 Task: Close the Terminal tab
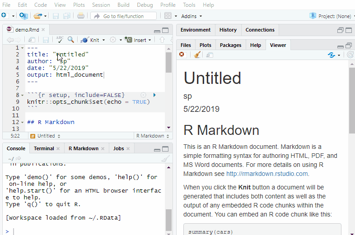click(58, 148)
